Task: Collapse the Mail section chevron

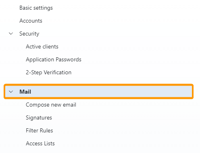Action: coord(11,92)
